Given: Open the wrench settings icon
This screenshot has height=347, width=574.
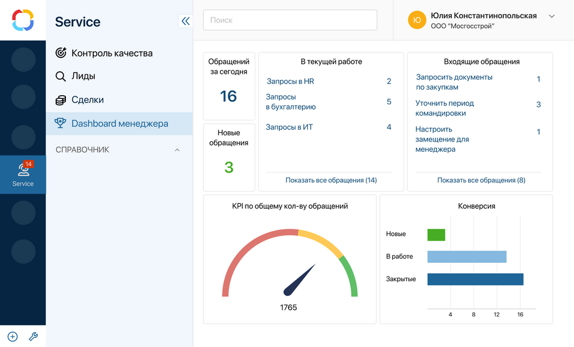Looking at the screenshot, I should point(34,337).
